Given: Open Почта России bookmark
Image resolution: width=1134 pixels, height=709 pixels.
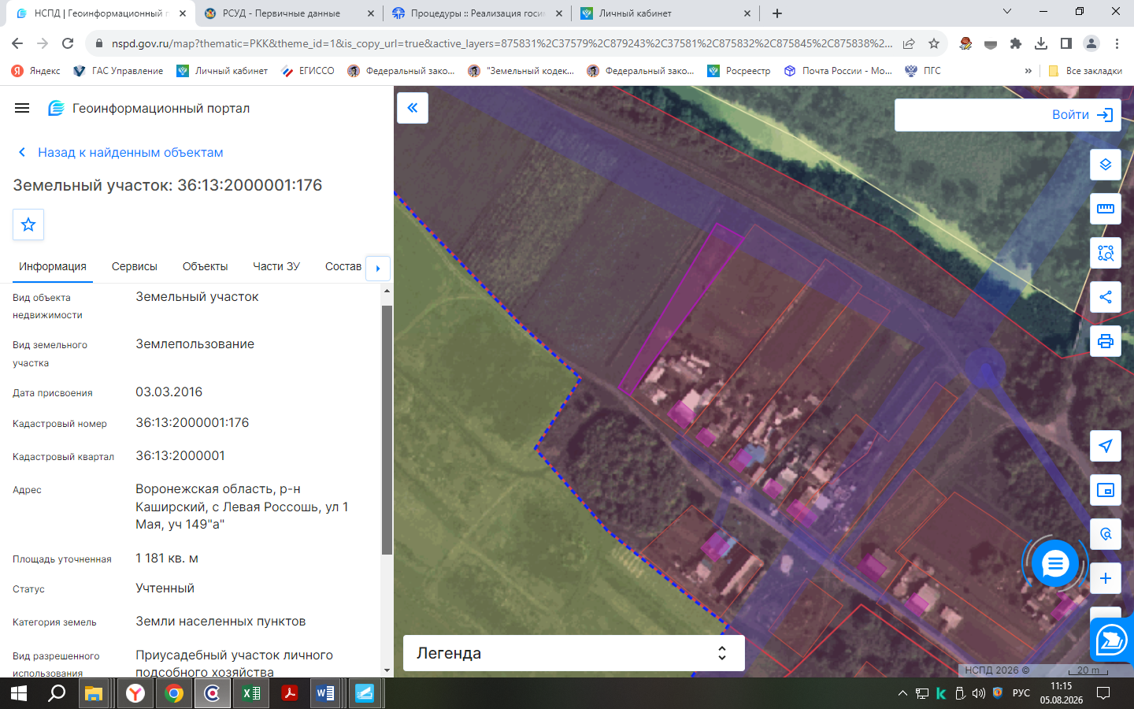Looking at the screenshot, I should (838, 71).
